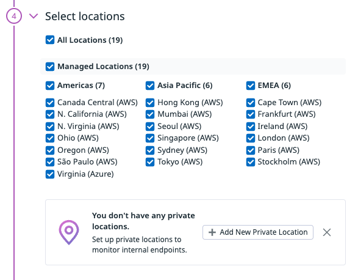This screenshot has height=280, width=358.
Task: Click the Select locations heading
Action: [x=85, y=17]
